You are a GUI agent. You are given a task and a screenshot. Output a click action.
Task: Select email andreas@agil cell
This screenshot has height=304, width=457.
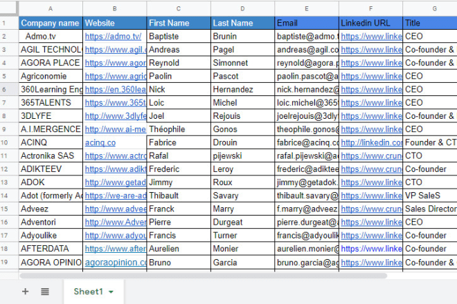307,50
